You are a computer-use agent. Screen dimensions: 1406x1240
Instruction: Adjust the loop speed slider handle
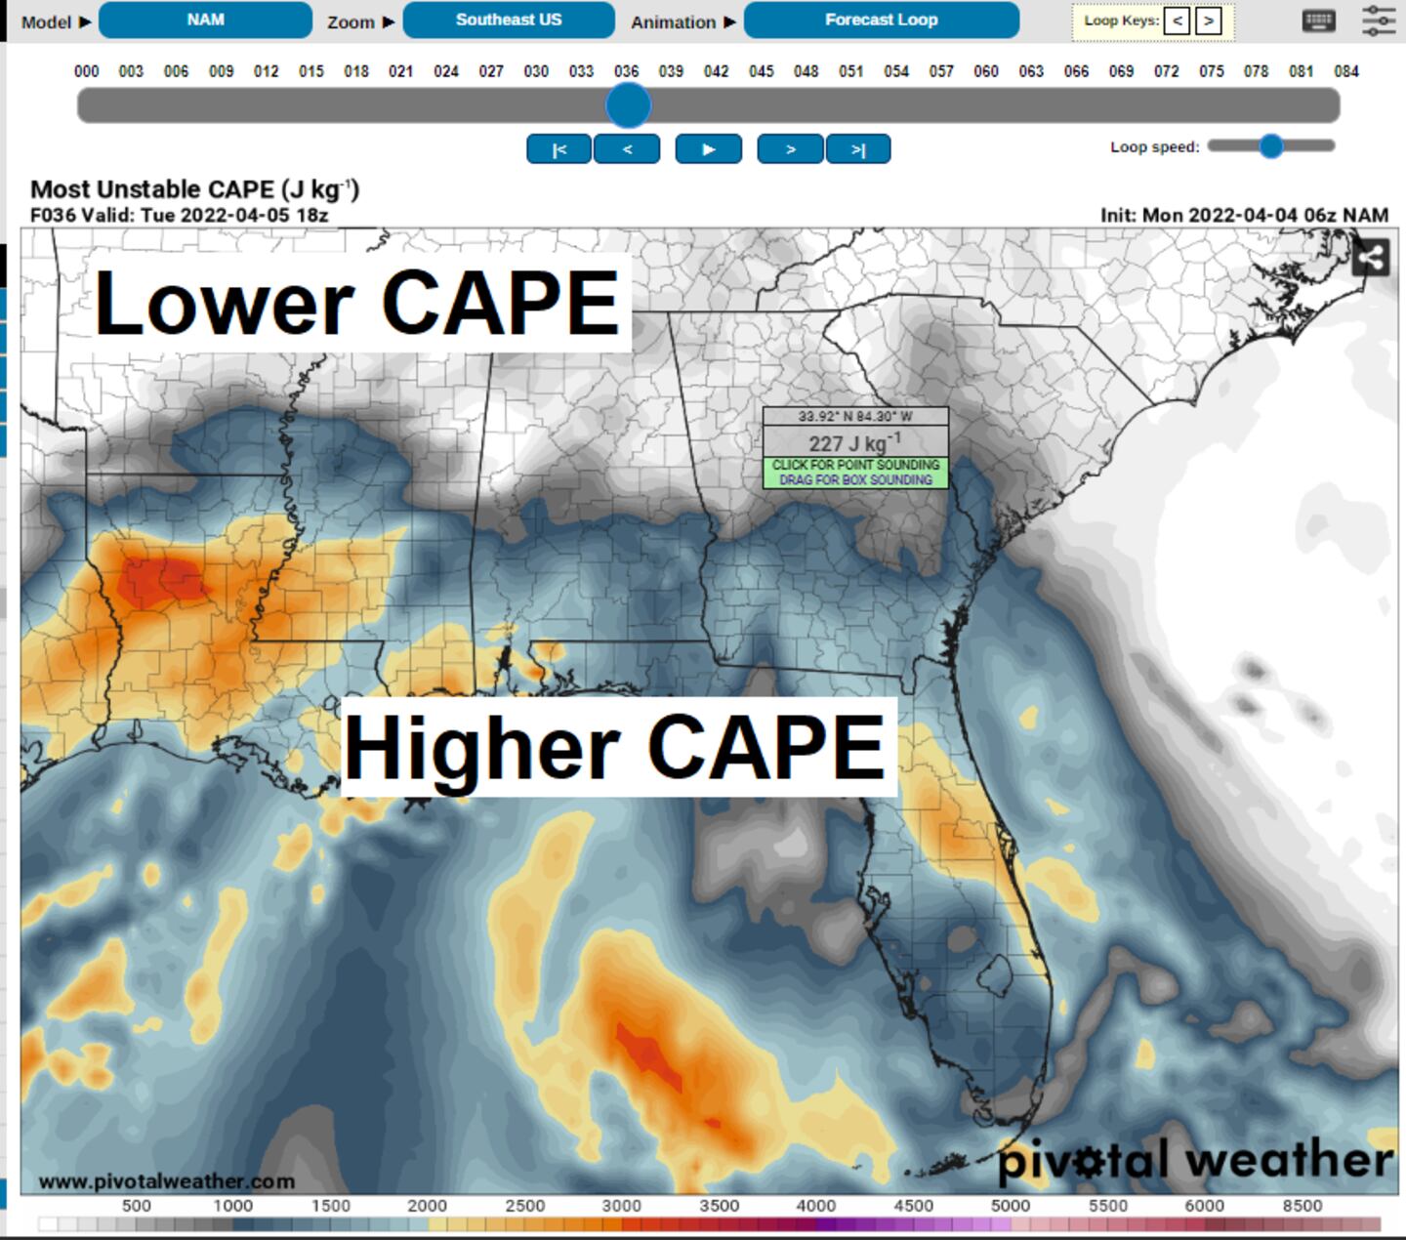click(1270, 146)
